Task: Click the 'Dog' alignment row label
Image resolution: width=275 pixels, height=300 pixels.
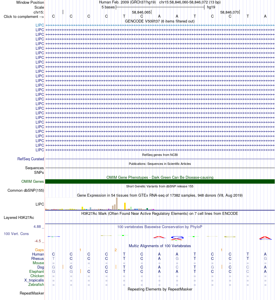Action: (41, 267)
